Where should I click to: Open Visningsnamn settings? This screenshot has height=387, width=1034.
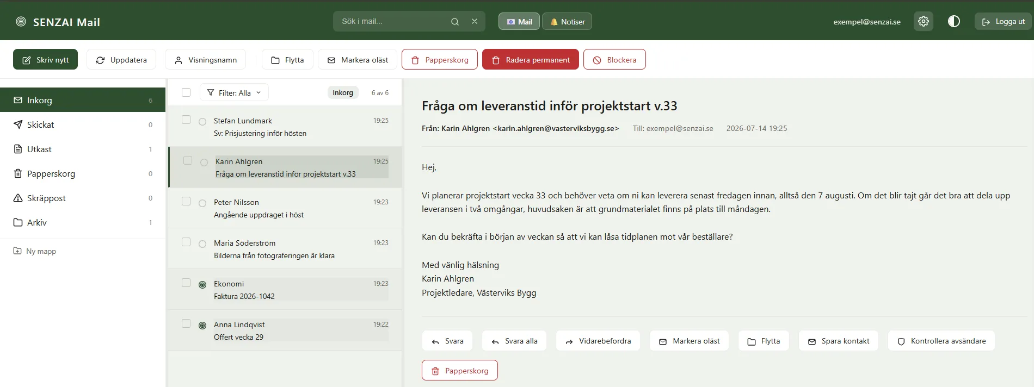[x=205, y=60]
